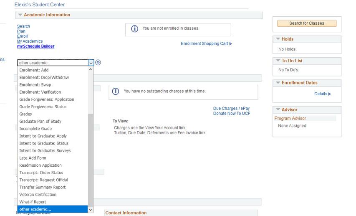Select highlighted other academic... list item
The width and height of the screenshot is (356, 216).
53,209
